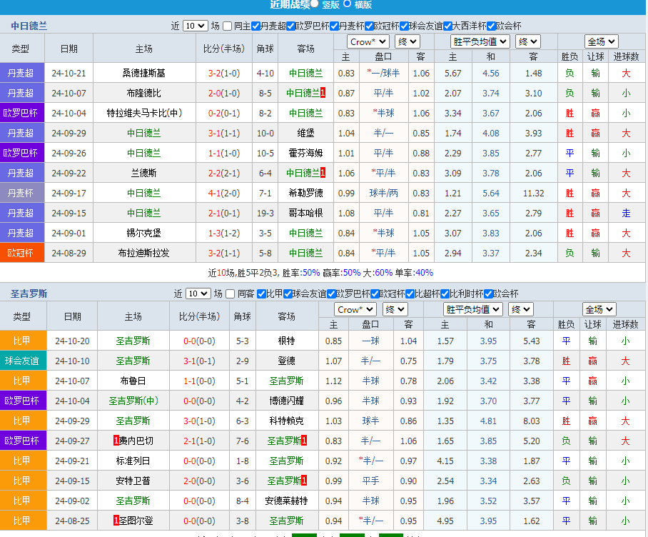Expand the Crow* company dropdown in 圣吉罗斯 section
The width and height of the screenshot is (648, 537).
(x=355, y=309)
